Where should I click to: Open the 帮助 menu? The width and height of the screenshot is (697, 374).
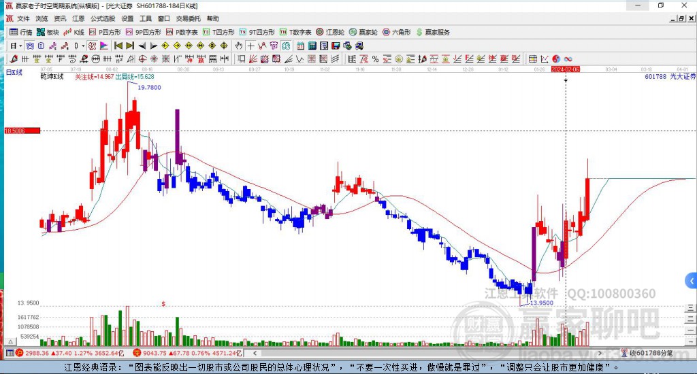pyautogui.click(x=213, y=18)
